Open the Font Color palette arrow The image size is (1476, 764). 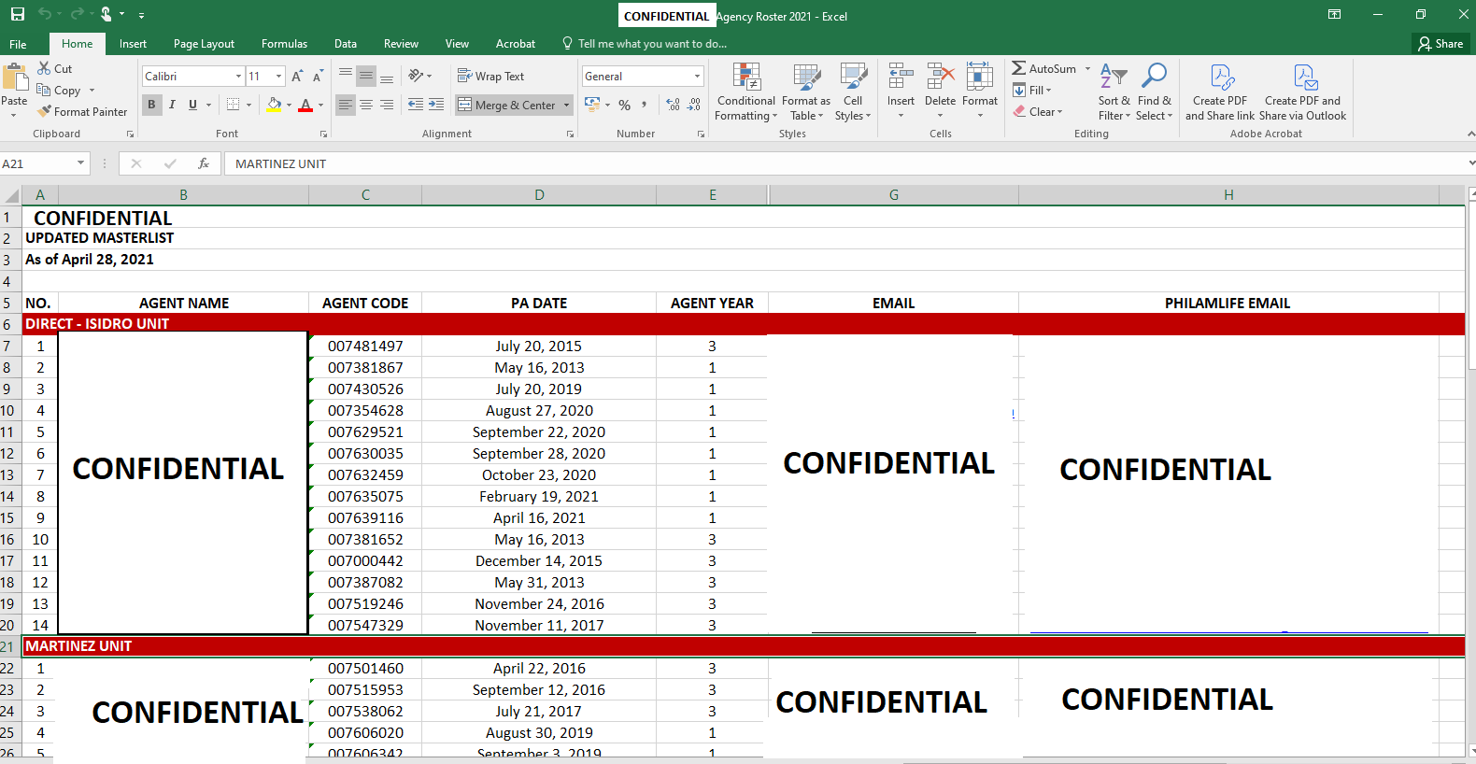(320, 105)
